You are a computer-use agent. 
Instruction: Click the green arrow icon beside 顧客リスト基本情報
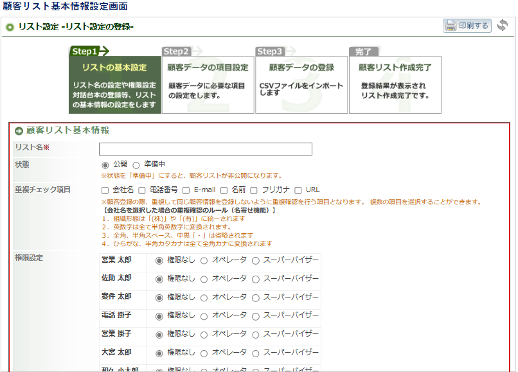[x=19, y=131]
